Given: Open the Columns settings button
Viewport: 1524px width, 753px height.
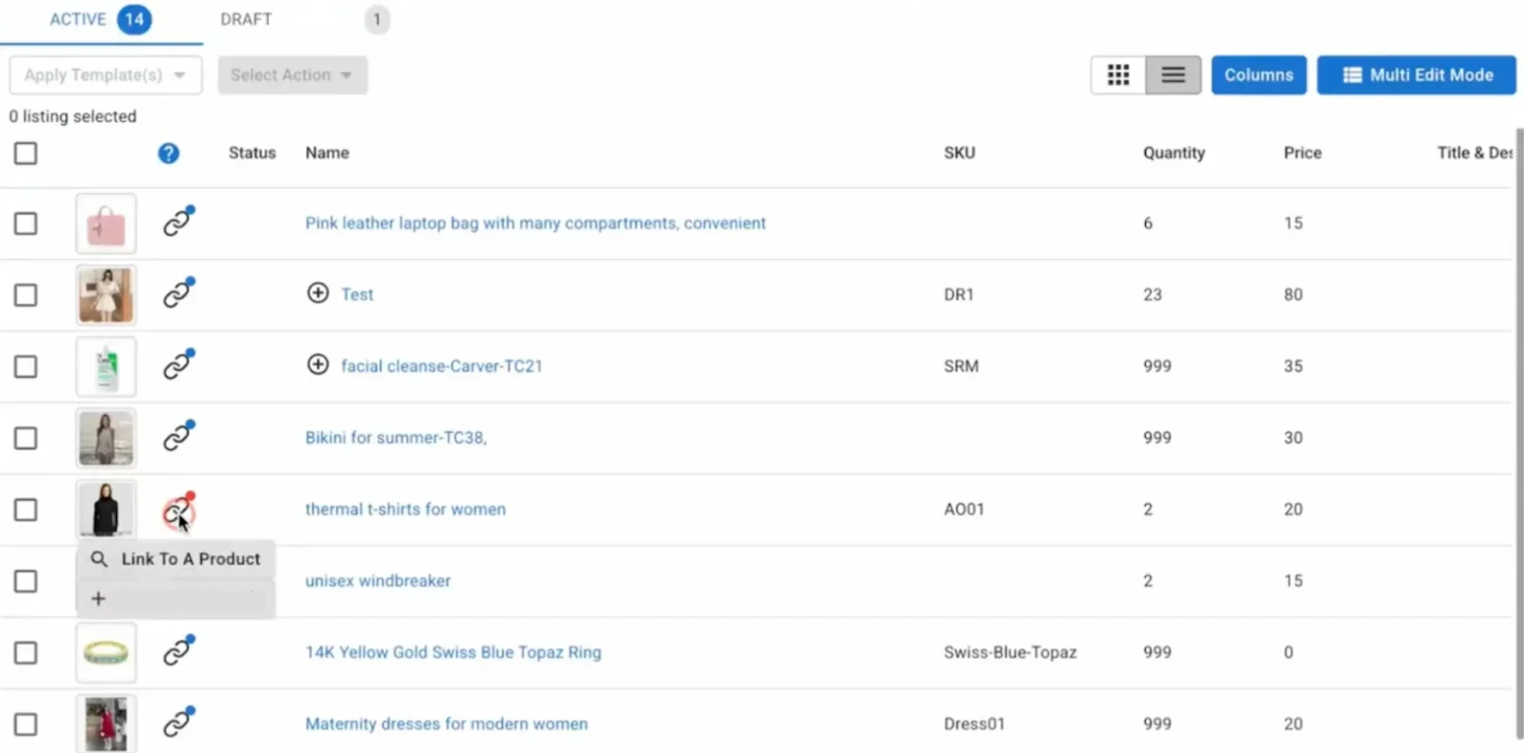Looking at the screenshot, I should [x=1258, y=75].
